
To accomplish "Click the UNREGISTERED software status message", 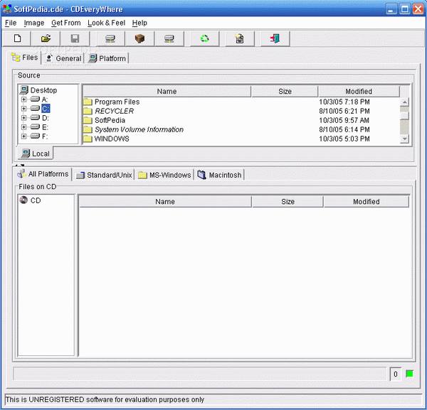I will pyautogui.click(x=105, y=399).
